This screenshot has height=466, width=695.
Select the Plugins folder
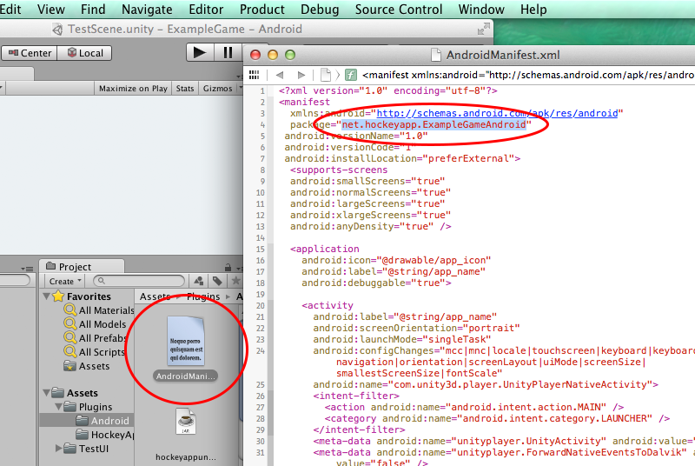pos(89,407)
